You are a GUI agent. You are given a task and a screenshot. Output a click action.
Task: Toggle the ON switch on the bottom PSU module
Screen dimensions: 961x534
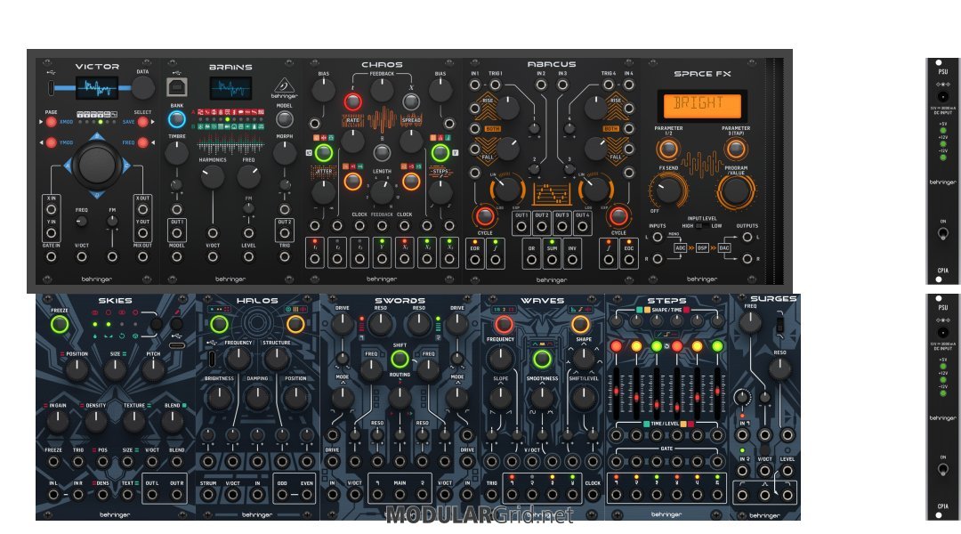tap(942, 470)
